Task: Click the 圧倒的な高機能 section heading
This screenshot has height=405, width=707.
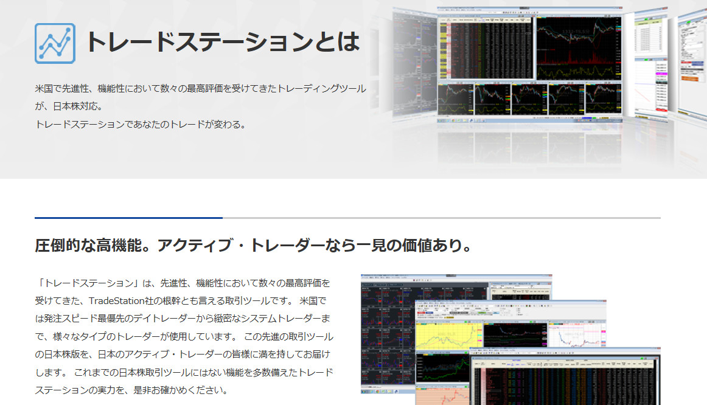Action: point(253,246)
